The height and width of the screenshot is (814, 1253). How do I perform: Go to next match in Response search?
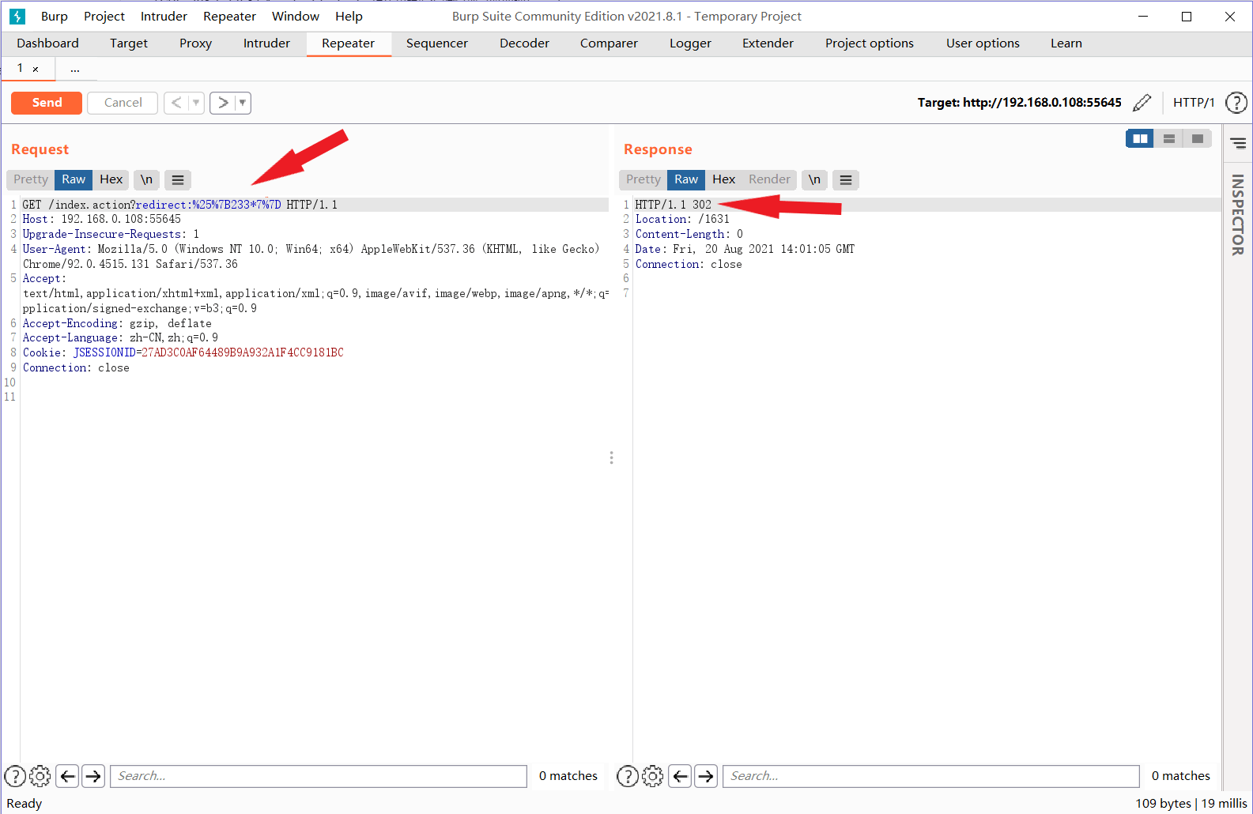point(706,776)
